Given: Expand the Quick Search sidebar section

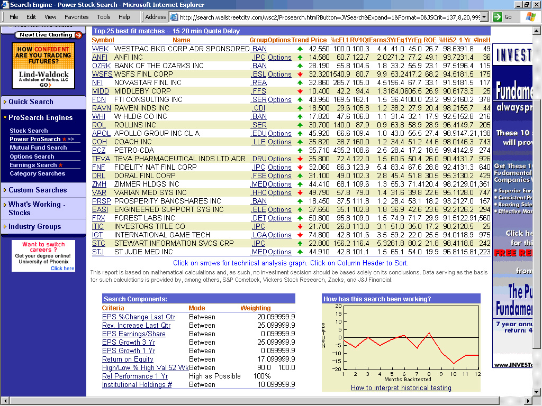Looking at the screenshot, I should point(31,102).
